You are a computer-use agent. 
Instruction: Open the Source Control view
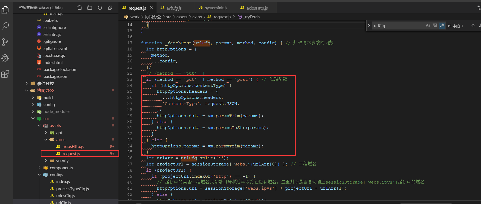click(5, 42)
